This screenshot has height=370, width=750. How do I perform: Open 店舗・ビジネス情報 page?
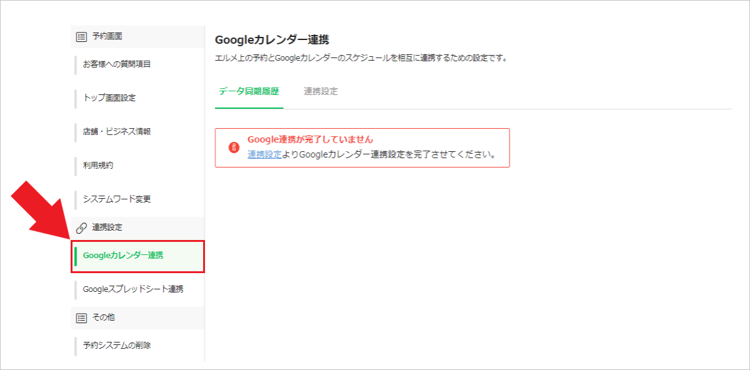coord(117,131)
